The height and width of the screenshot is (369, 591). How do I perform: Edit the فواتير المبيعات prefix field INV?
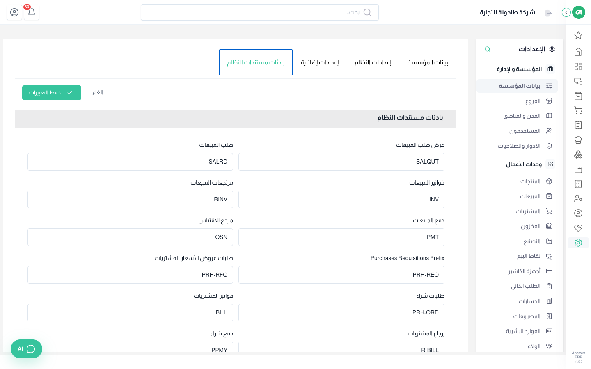pyautogui.click(x=341, y=199)
